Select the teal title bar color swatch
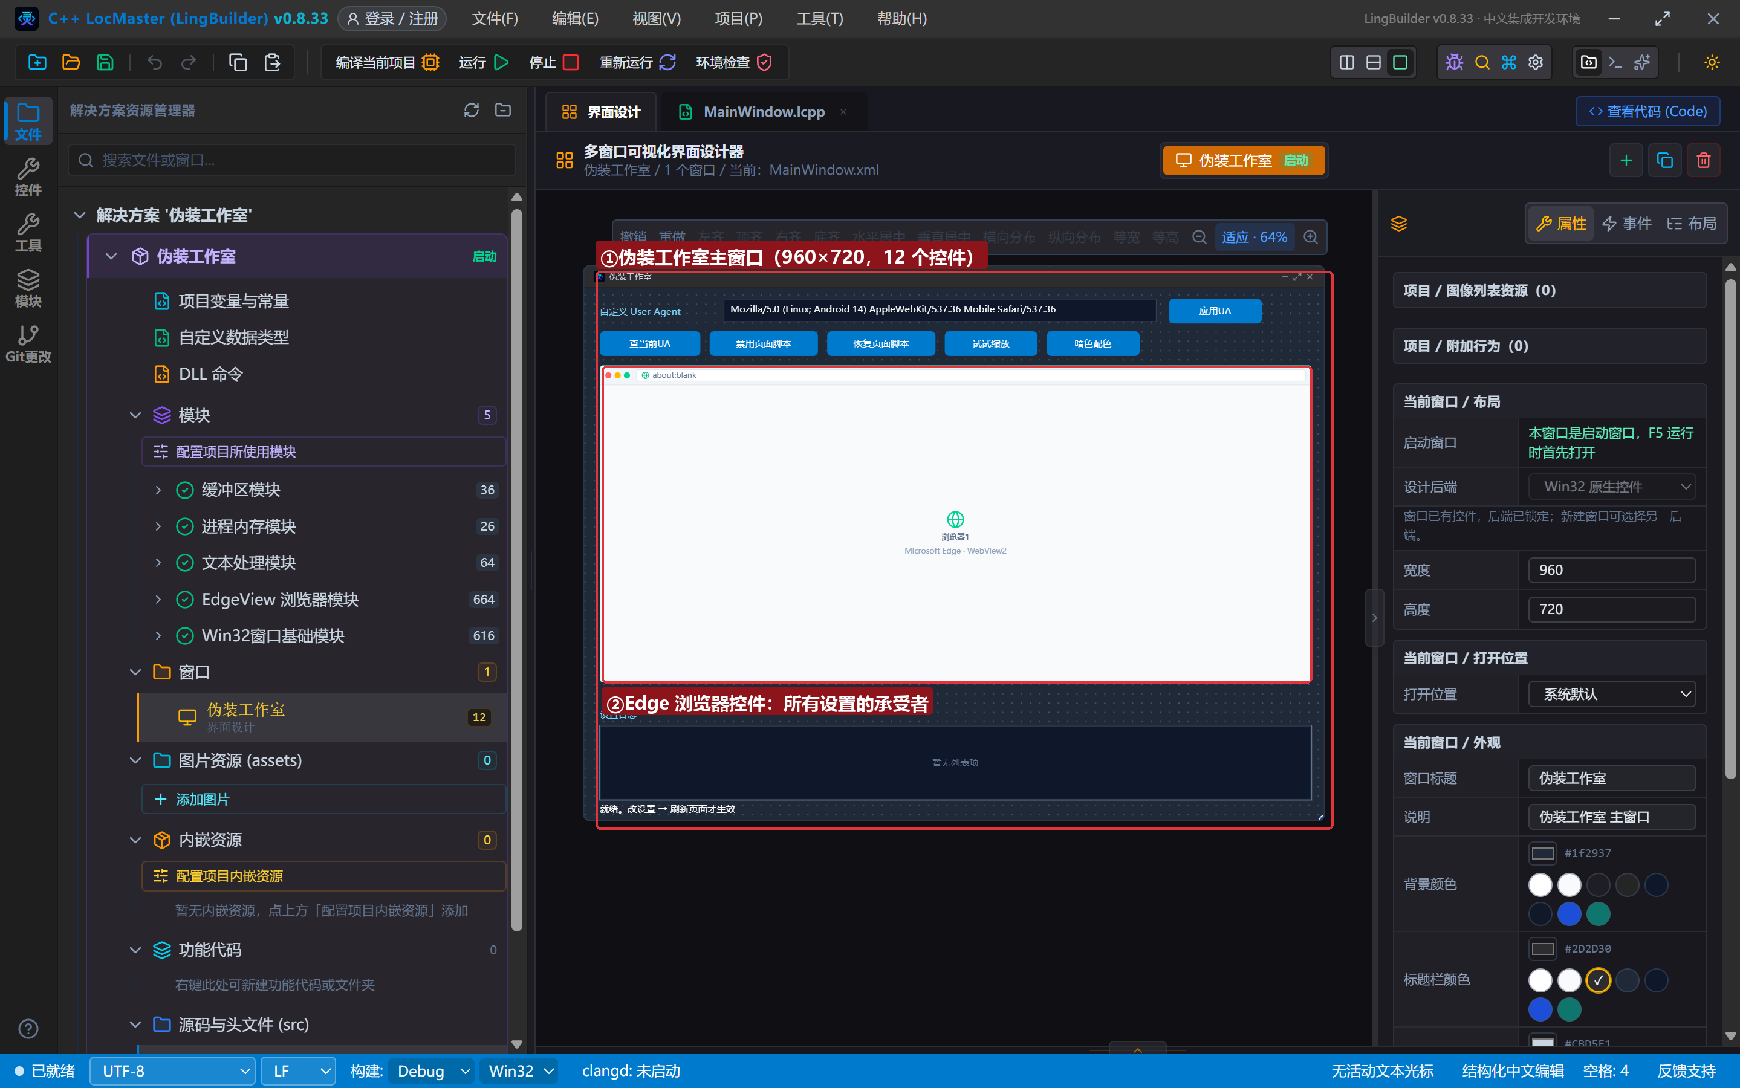The height and width of the screenshot is (1088, 1740). (1570, 1010)
